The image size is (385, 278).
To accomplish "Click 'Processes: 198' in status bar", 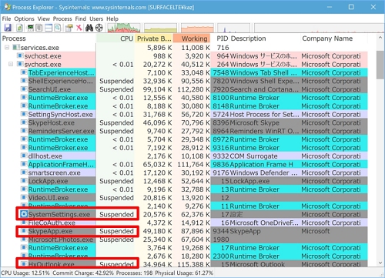I will click(134, 273).
